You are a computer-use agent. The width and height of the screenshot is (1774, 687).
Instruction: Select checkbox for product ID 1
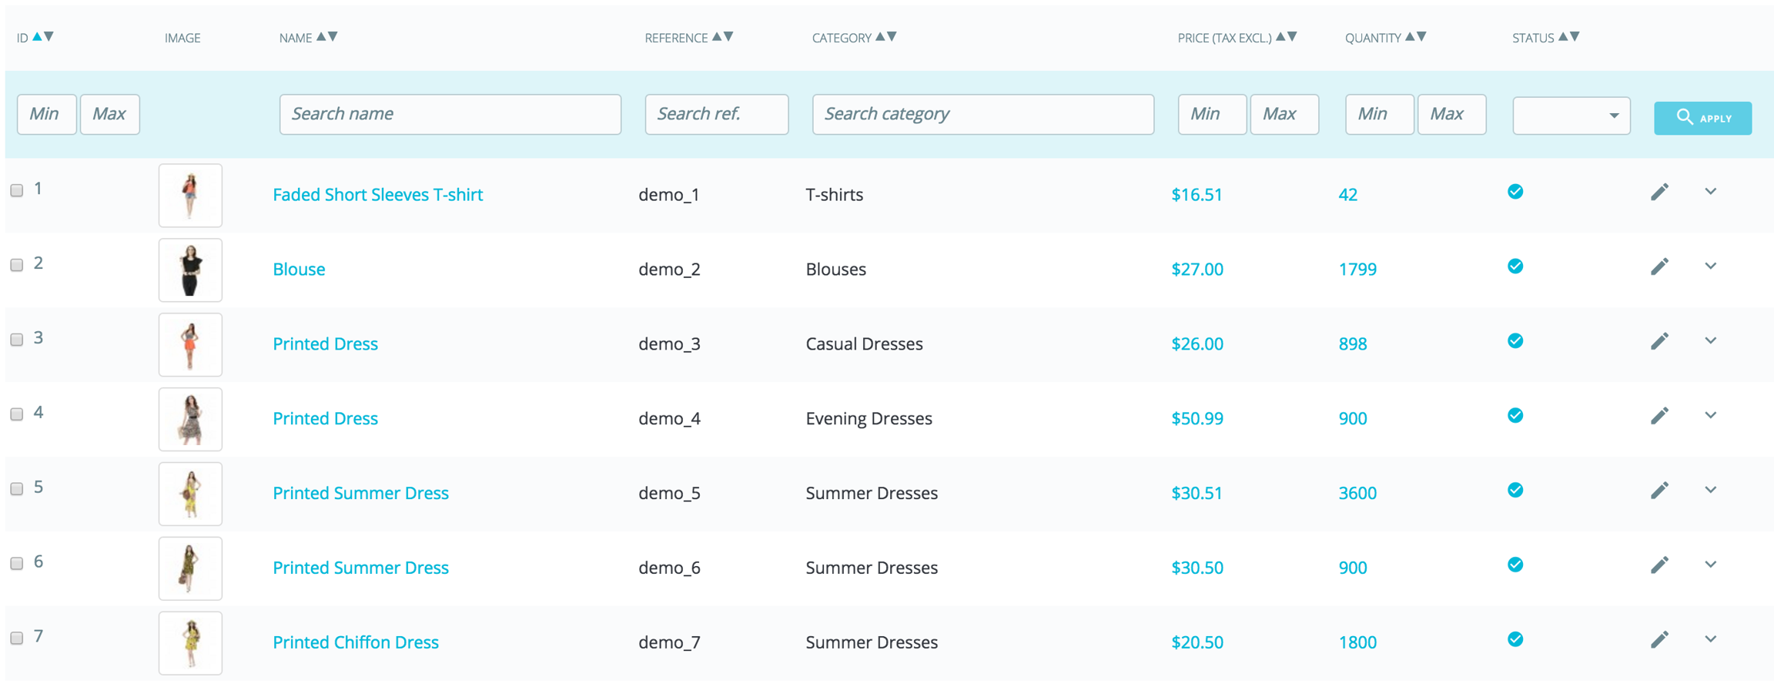click(17, 190)
